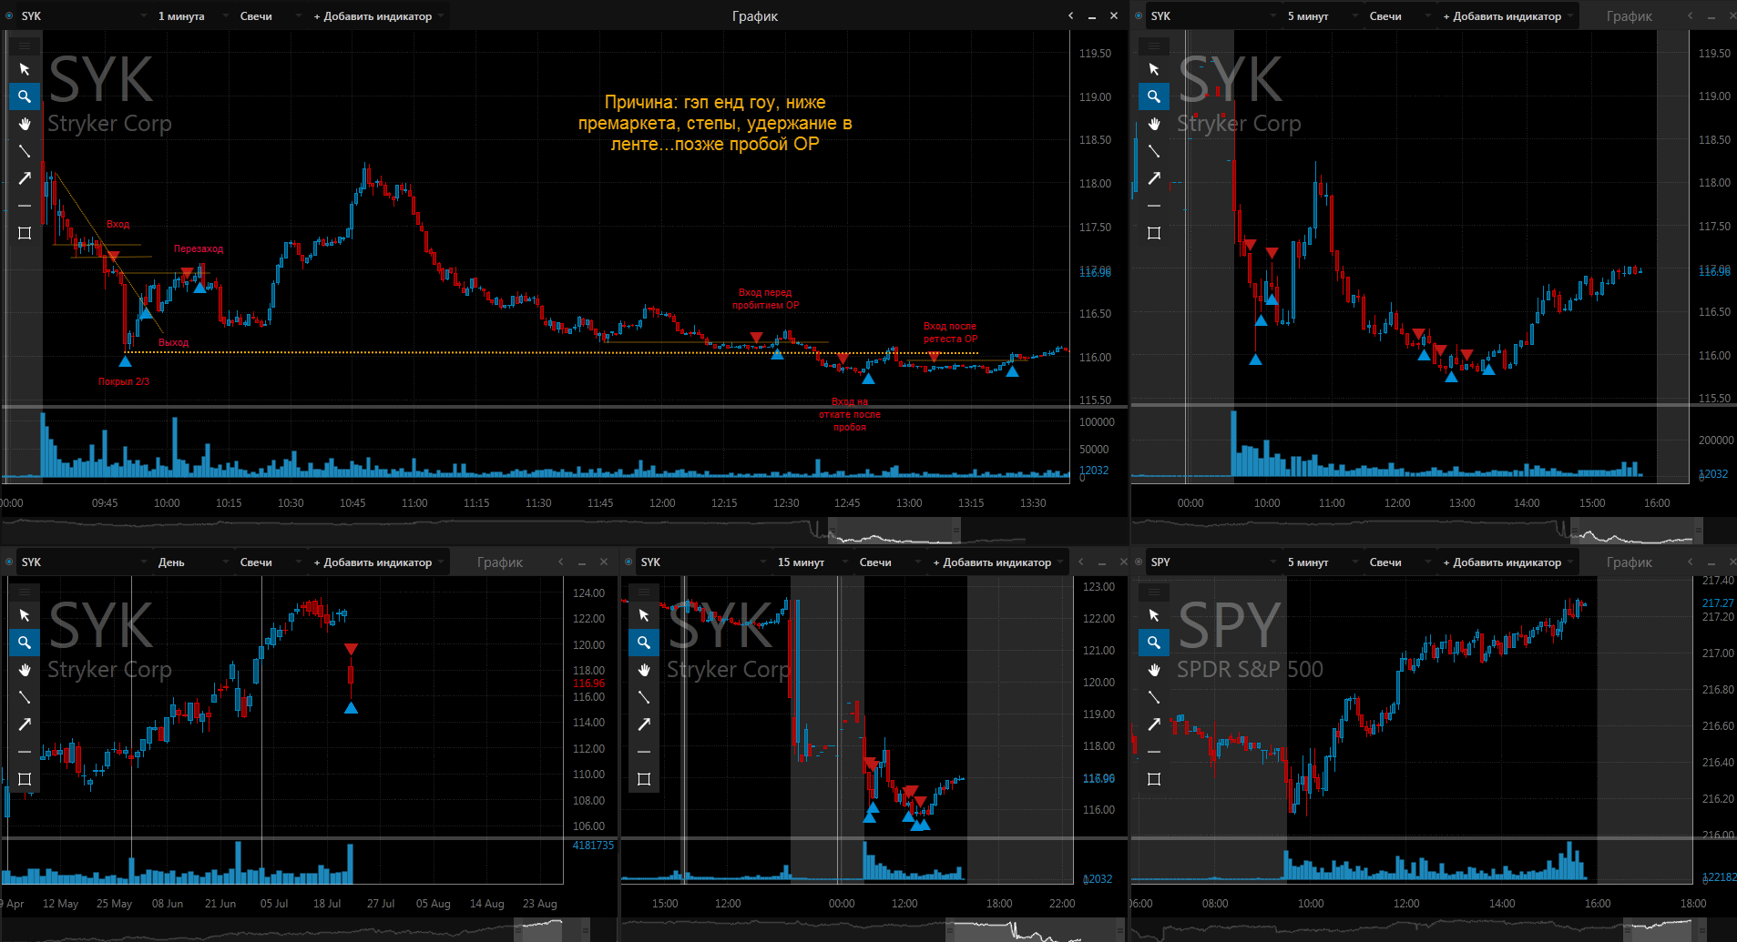This screenshot has height=942, width=1737.
Task: Click the 'Перезаход' label on 1-minute chart
Action: [x=199, y=248]
